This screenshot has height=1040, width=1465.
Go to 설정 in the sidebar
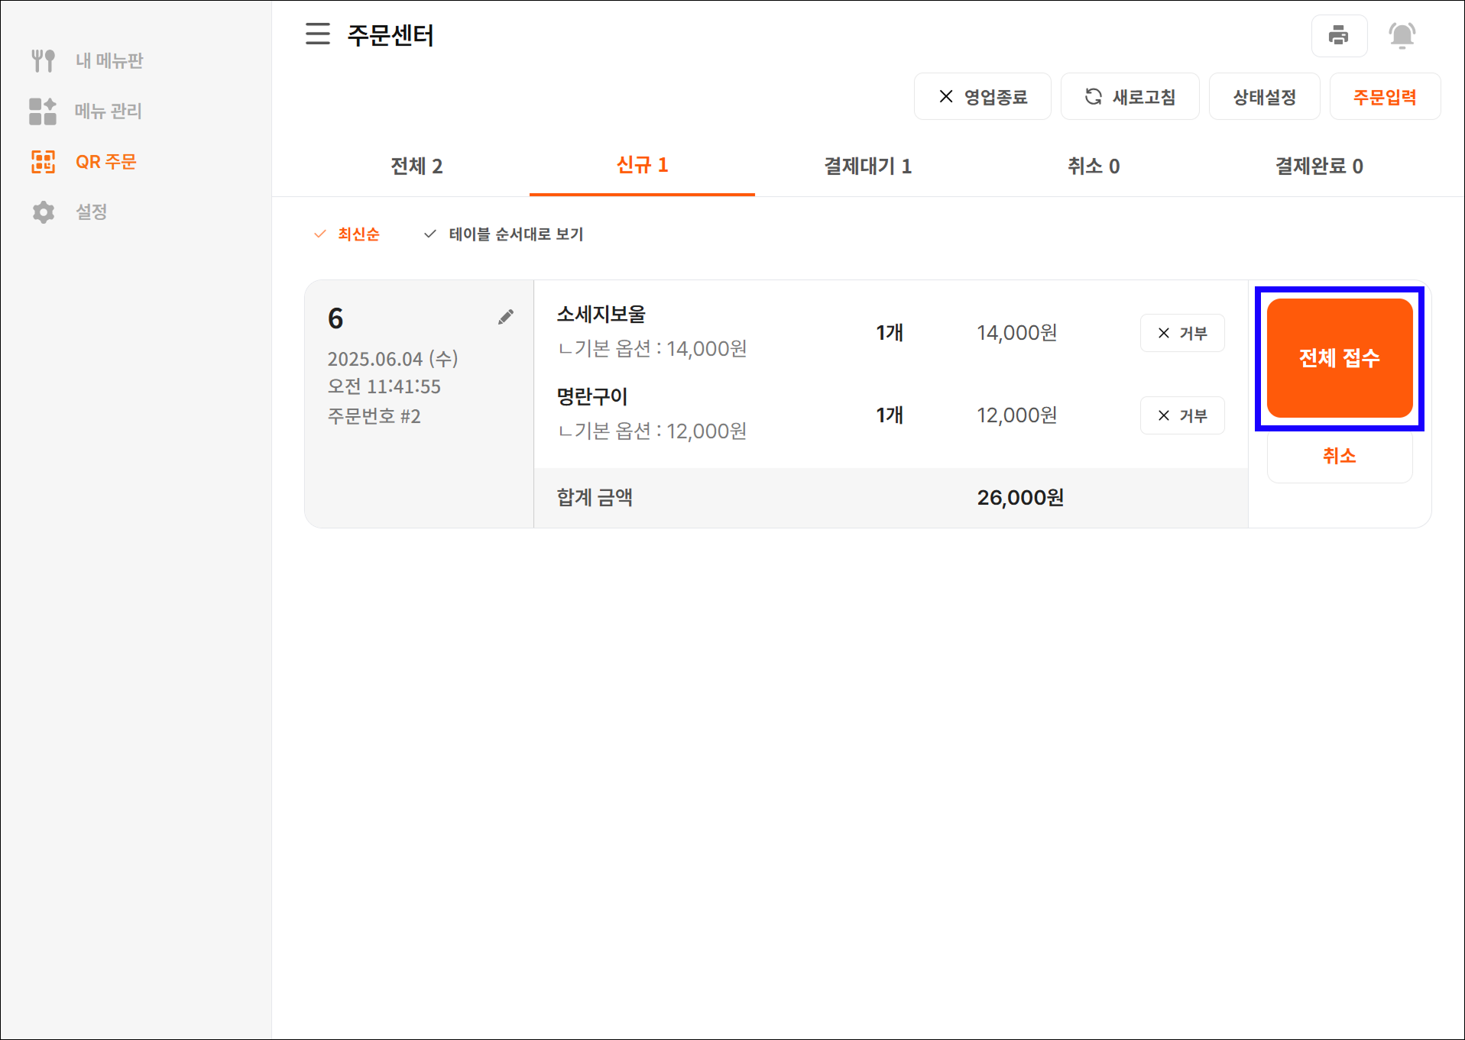(92, 212)
